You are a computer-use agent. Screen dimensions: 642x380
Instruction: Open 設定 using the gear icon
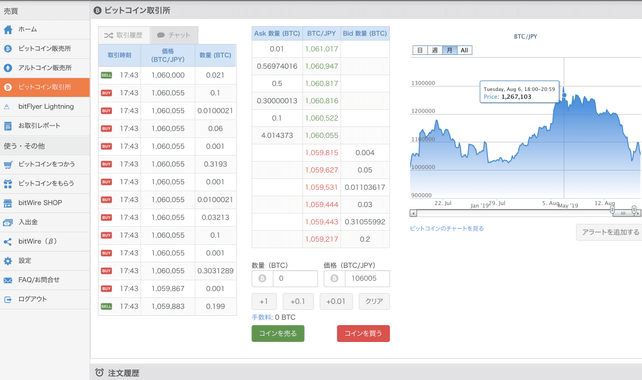click(x=7, y=261)
